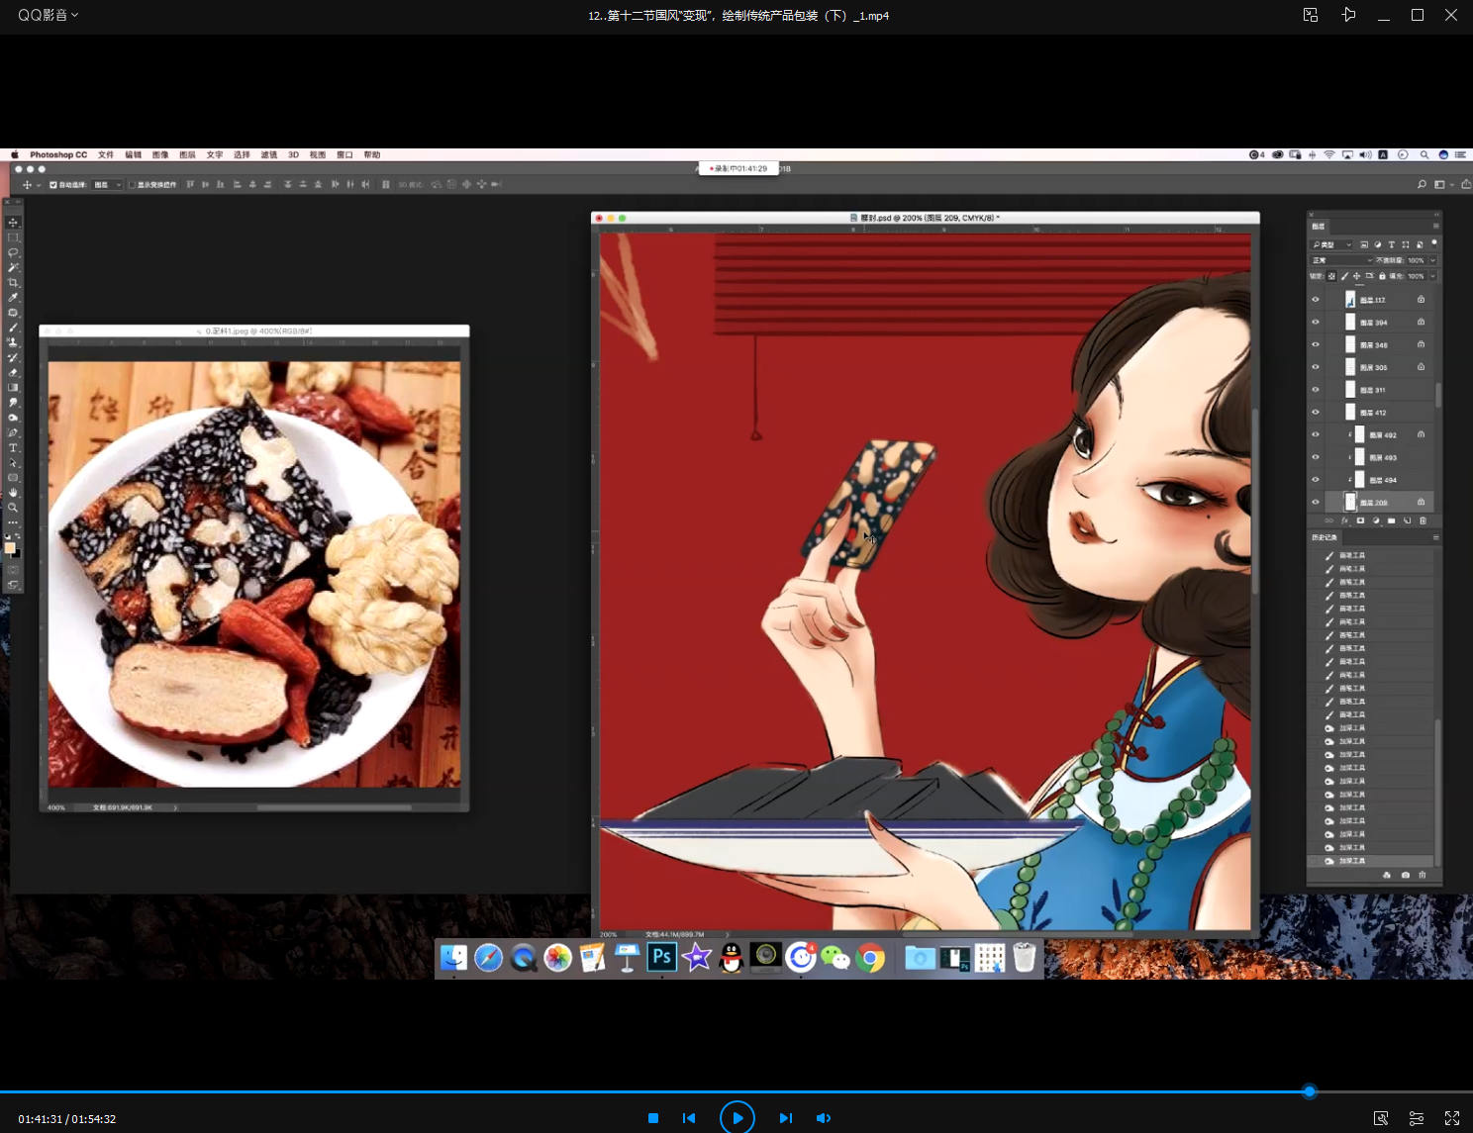Click the video progress bar handle
This screenshot has height=1133, width=1473.
(x=1310, y=1091)
